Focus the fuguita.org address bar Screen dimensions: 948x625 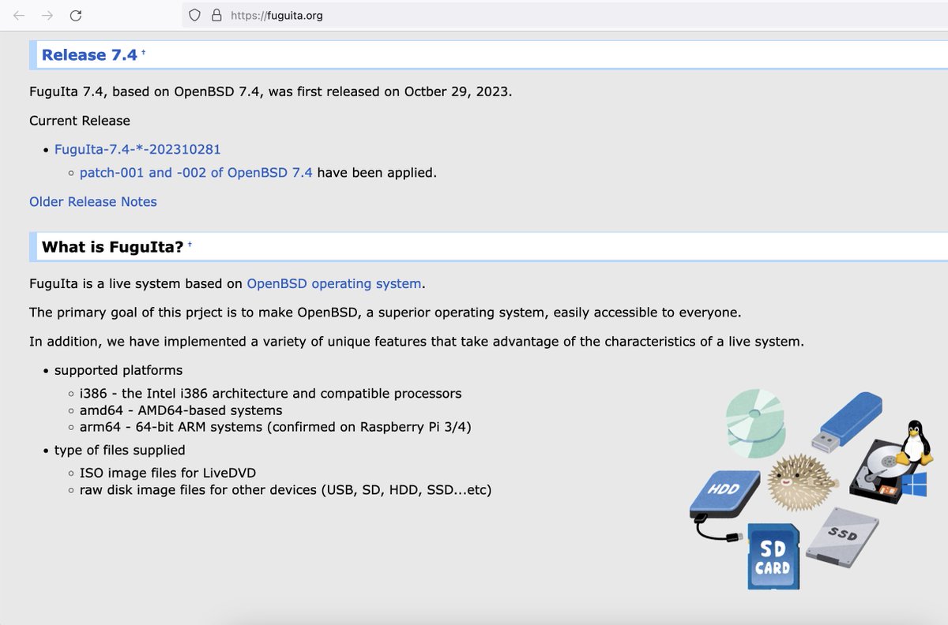pyautogui.click(x=565, y=15)
